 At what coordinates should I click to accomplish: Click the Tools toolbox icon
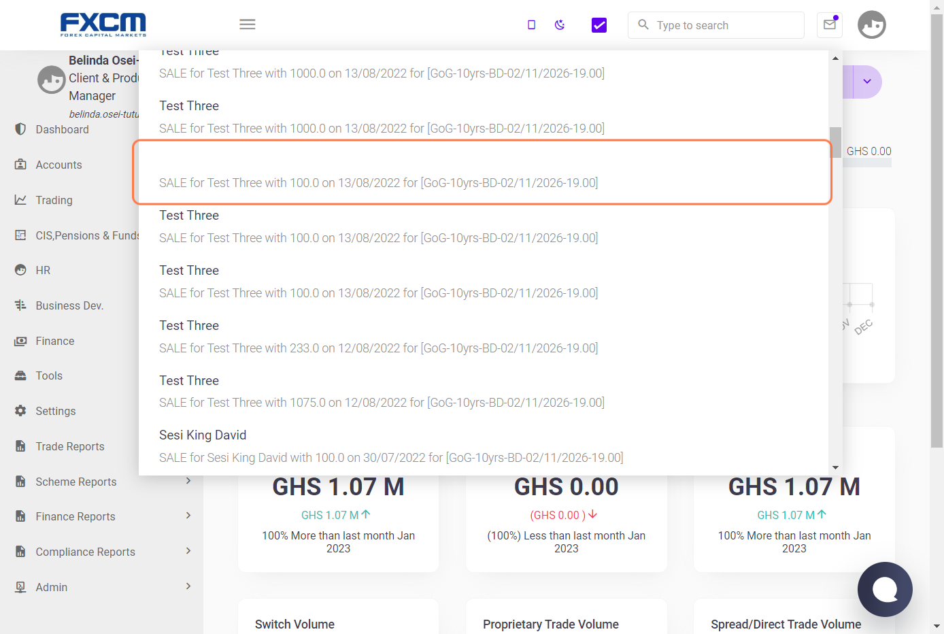(x=20, y=376)
